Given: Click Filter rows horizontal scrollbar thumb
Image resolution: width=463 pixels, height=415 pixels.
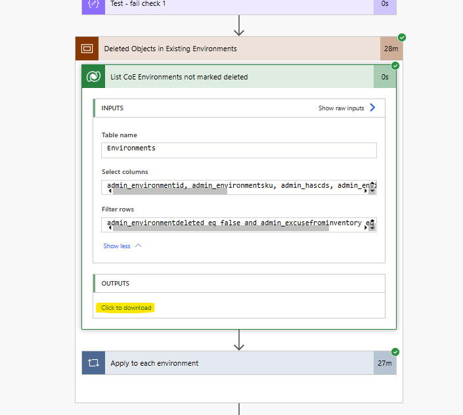Looking at the screenshot, I should tap(221, 228).
